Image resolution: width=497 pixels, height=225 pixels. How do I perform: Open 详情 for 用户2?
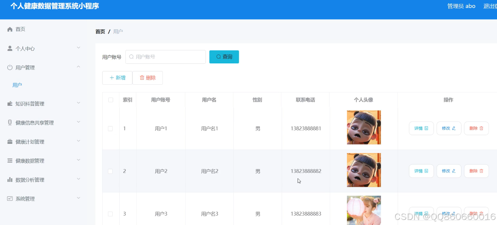click(421, 171)
